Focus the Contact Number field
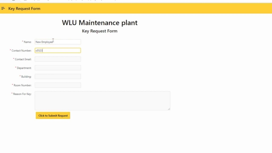Viewport: 272px width, 153px height. click(58, 51)
